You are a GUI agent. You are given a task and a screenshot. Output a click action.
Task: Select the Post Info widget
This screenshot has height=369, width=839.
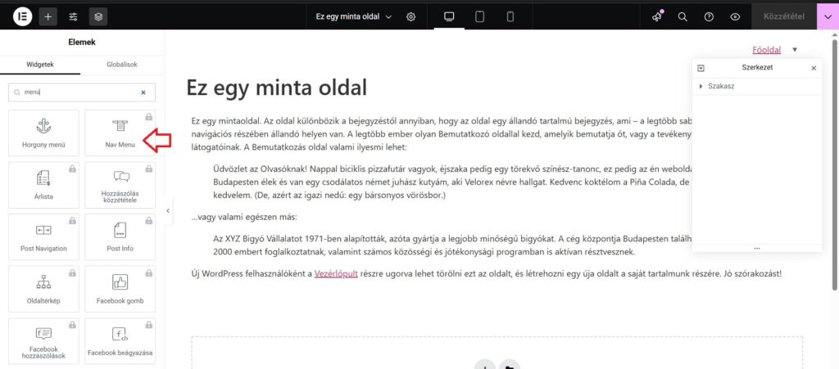pyautogui.click(x=120, y=236)
